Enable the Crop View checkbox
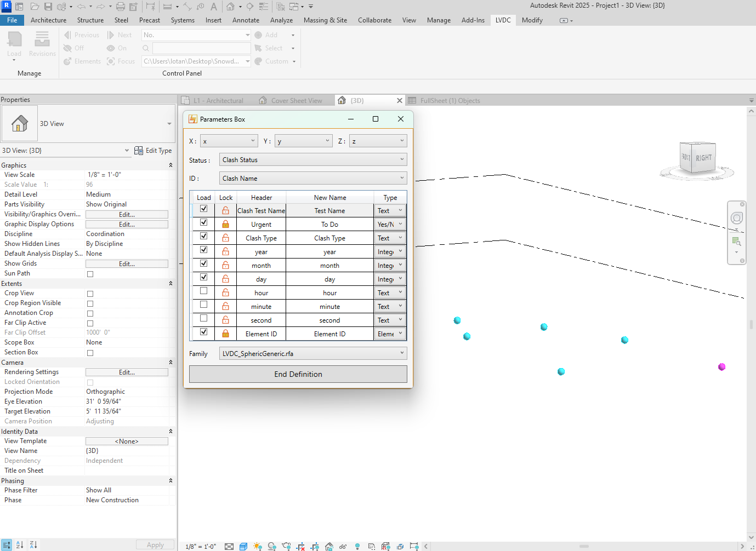The height and width of the screenshot is (551, 756). [x=90, y=294]
